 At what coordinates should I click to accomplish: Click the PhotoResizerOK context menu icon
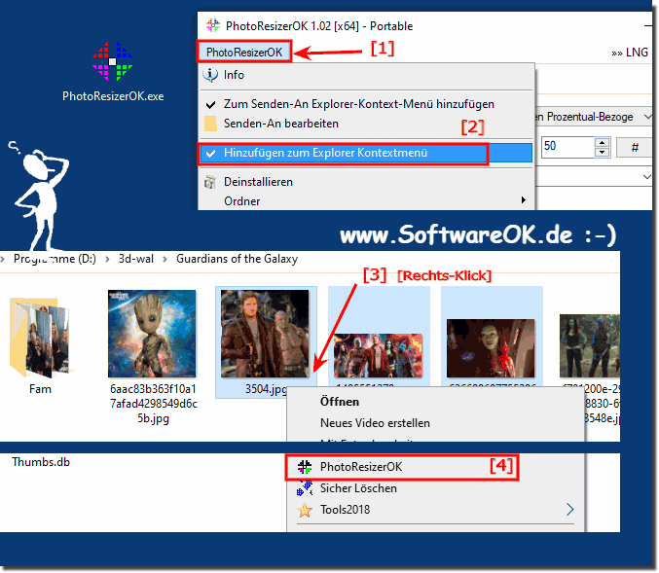coord(305,467)
